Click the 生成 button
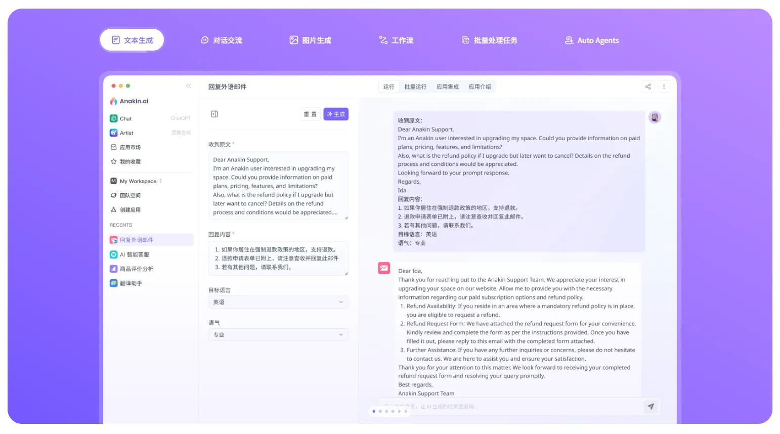Viewport: 780px width, 434px height. (x=336, y=114)
